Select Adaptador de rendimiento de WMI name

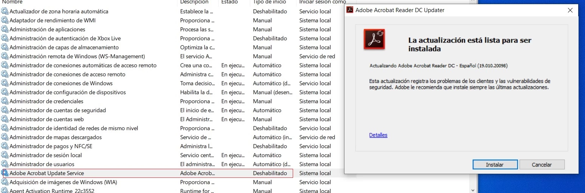coord(53,20)
